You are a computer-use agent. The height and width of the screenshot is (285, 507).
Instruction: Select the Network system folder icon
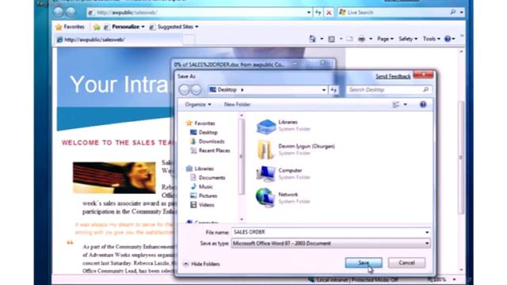(265, 198)
